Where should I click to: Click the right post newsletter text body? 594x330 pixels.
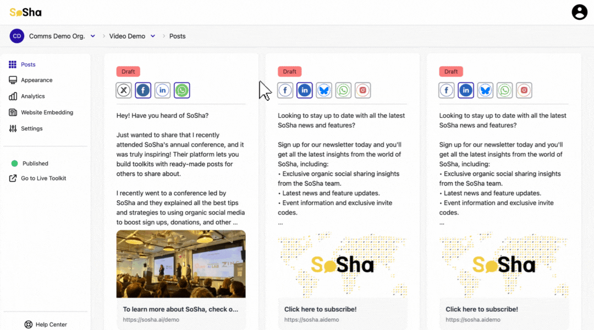pyautogui.click(x=503, y=169)
